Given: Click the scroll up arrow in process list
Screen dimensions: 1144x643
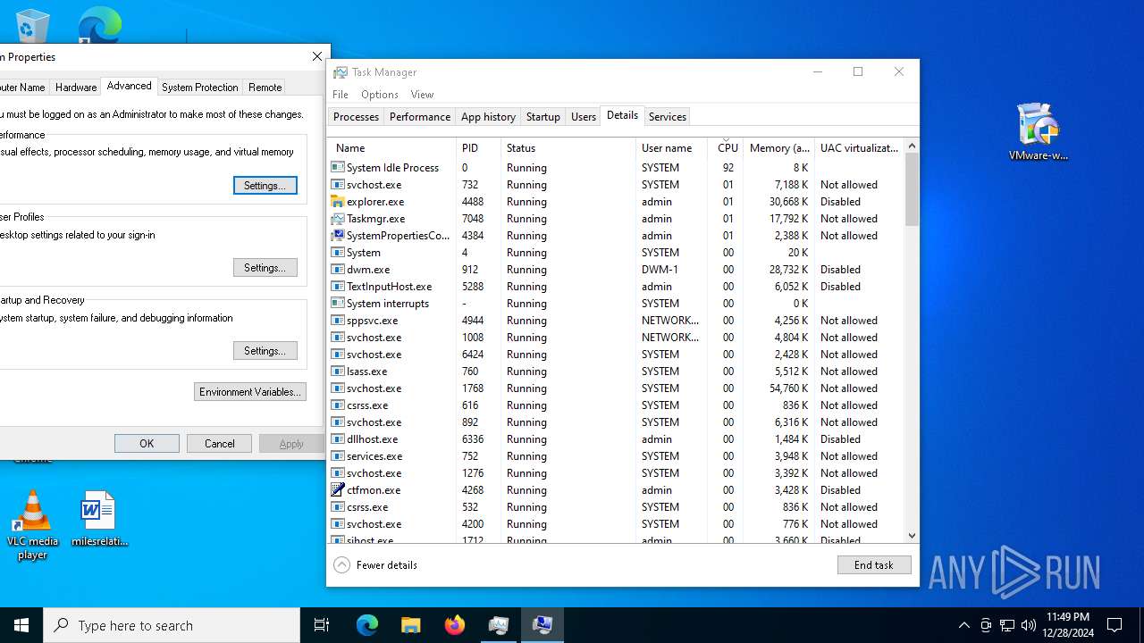Looking at the screenshot, I should pyautogui.click(x=912, y=146).
